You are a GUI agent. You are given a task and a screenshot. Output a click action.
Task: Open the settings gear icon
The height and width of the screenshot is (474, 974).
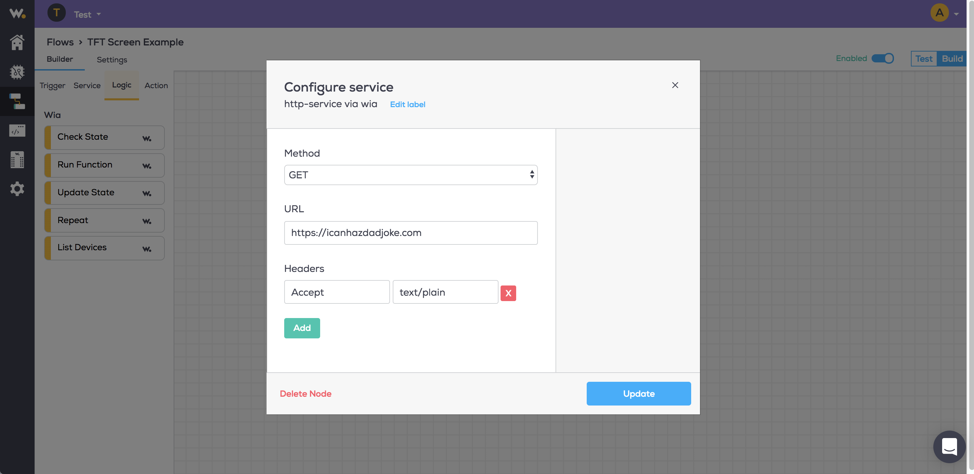[x=17, y=189]
